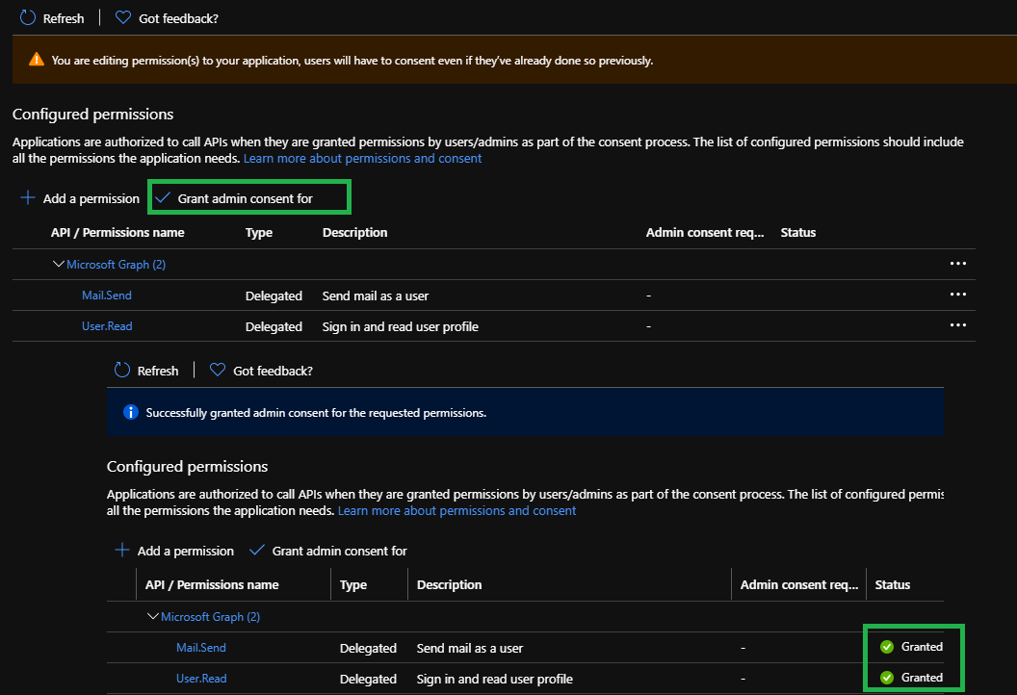This screenshot has width=1017, height=695.
Task: Click lower Add a permission label
Action: click(186, 551)
